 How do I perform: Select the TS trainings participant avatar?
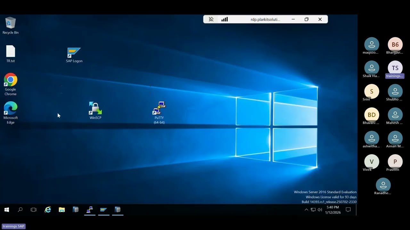click(x=395, y=68)
